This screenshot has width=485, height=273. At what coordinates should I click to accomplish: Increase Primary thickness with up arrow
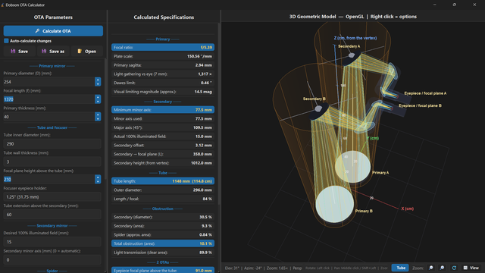coord(98,115)
